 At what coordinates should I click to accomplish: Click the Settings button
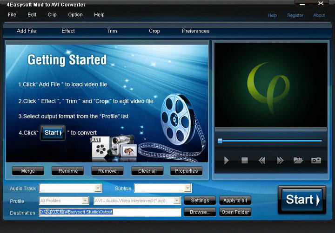click(200, 201)
